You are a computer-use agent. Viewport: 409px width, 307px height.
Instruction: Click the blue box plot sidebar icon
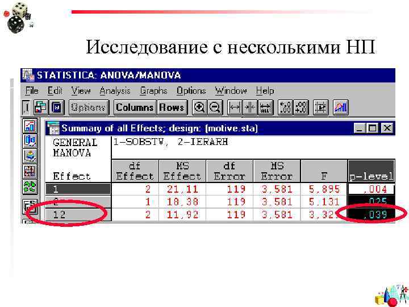tap(30, 141)
